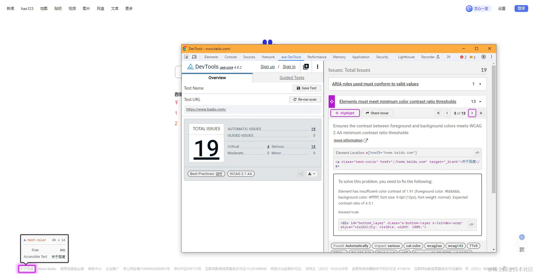
Task: Show more DevTools tabs chevron
Action: [449, 57]
